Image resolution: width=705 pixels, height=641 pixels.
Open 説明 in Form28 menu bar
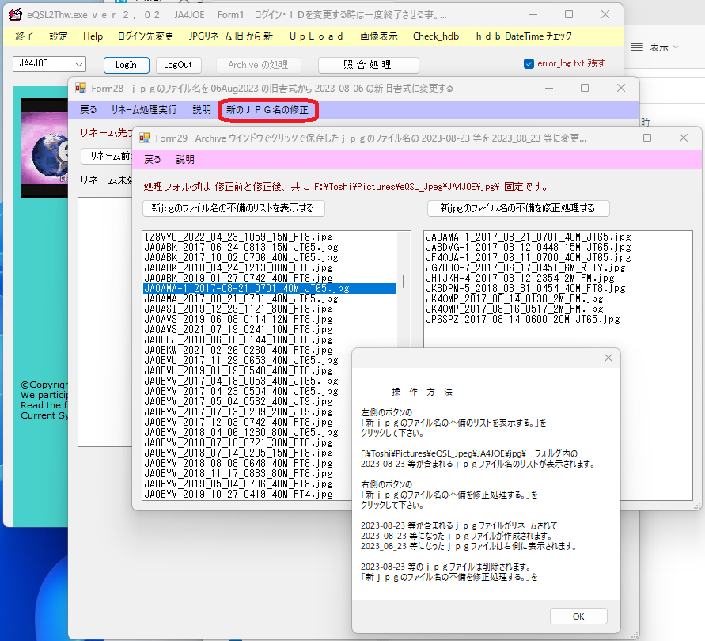tap(202, 110)
